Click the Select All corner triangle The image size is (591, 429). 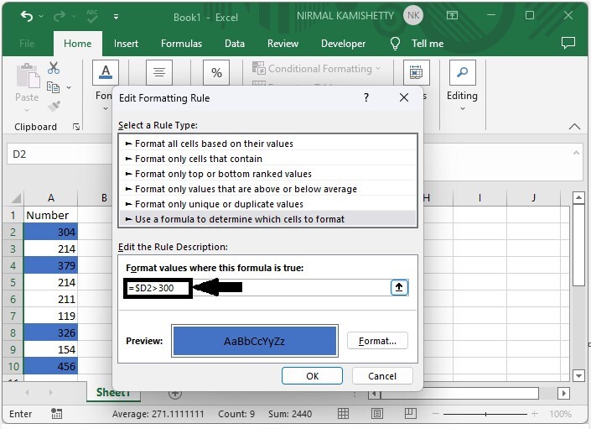tap(14, 198)
